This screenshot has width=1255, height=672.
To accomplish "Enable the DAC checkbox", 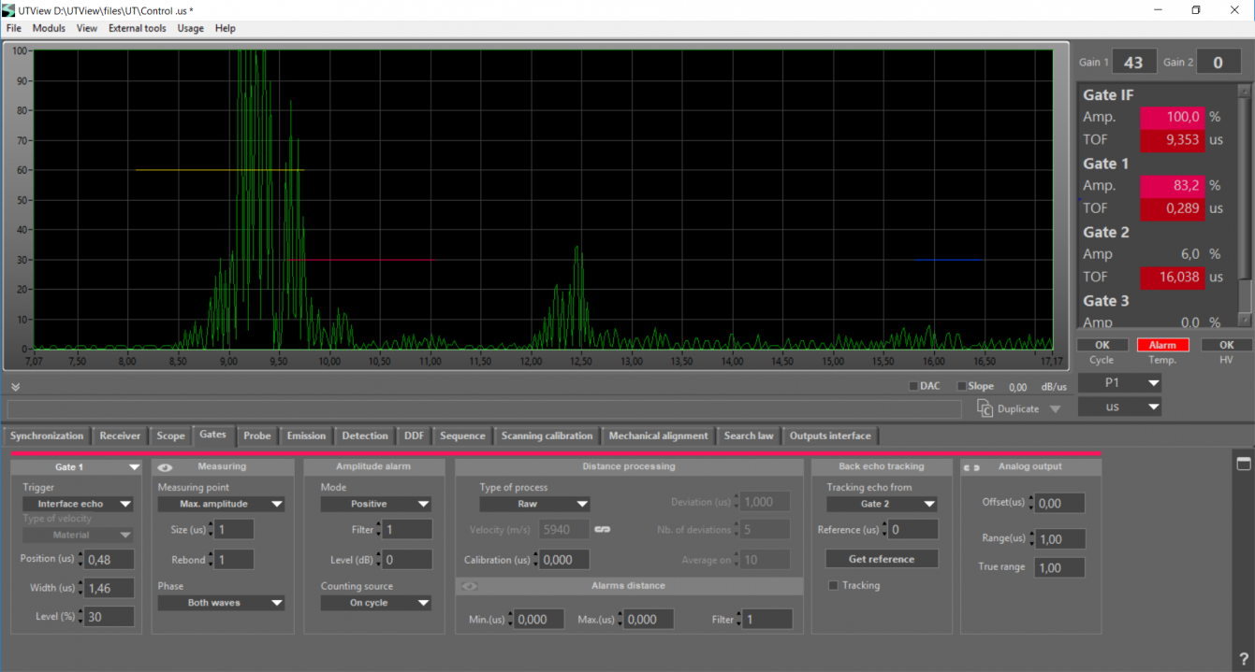I will point(914,386).
